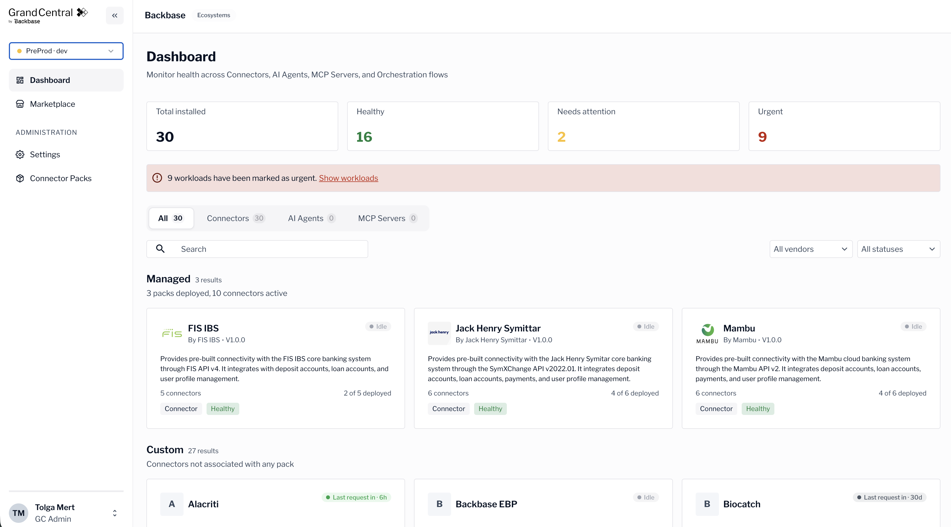Click the Alacriti letter A avatar
The image size is (951, 527).
point(172,504)
